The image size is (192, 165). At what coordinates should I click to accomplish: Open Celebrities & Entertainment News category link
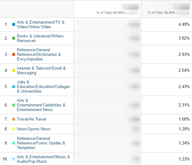[x=41, y=105]
